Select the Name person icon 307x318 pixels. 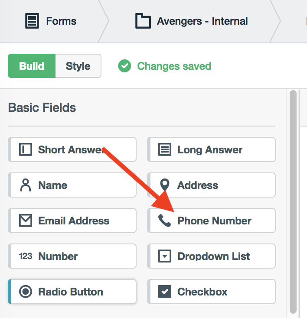coord(26,185)
